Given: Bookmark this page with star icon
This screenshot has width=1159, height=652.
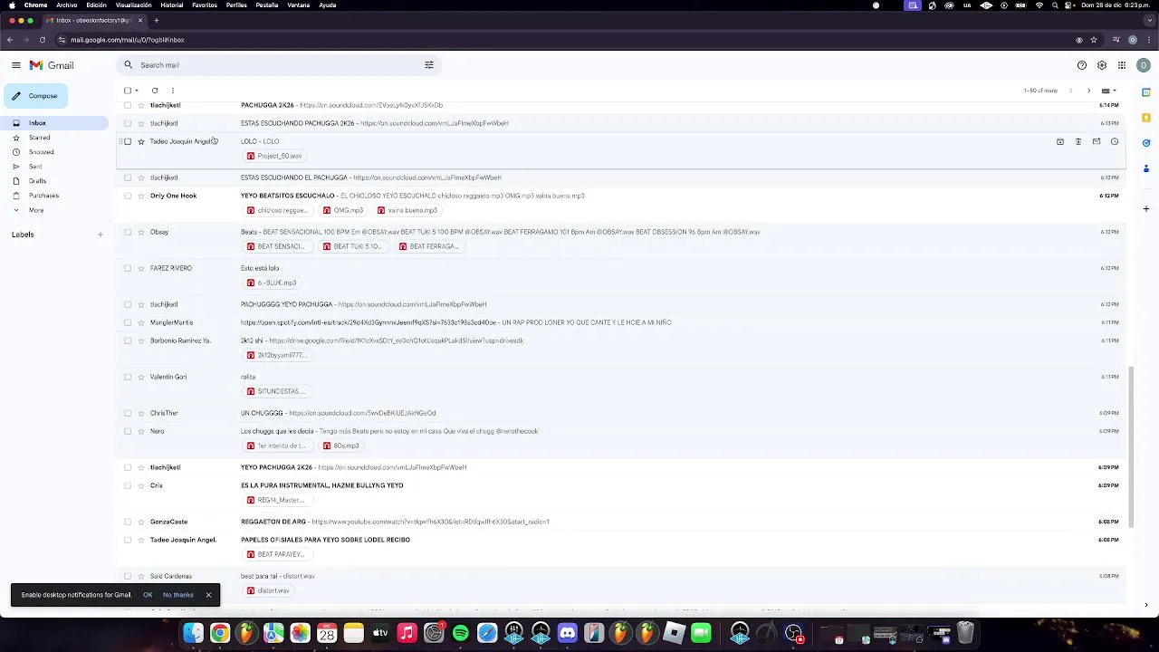Looking at the screenshot, I should (1094, 40).
